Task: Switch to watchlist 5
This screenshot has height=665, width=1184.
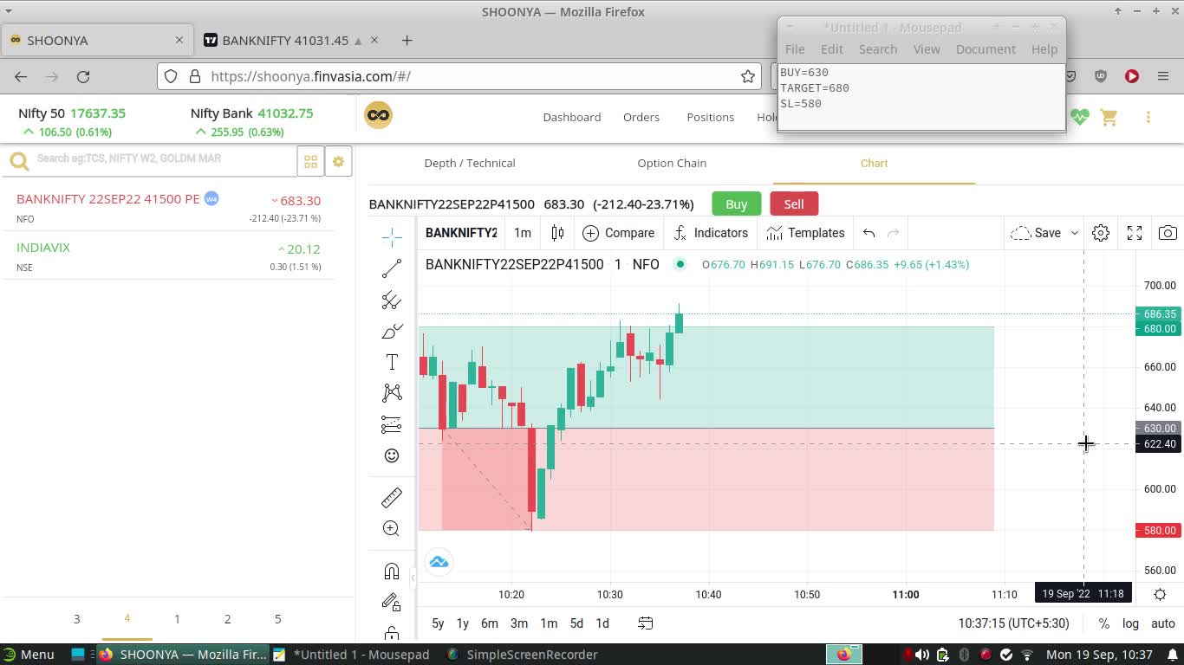Action: coord(277,619)
